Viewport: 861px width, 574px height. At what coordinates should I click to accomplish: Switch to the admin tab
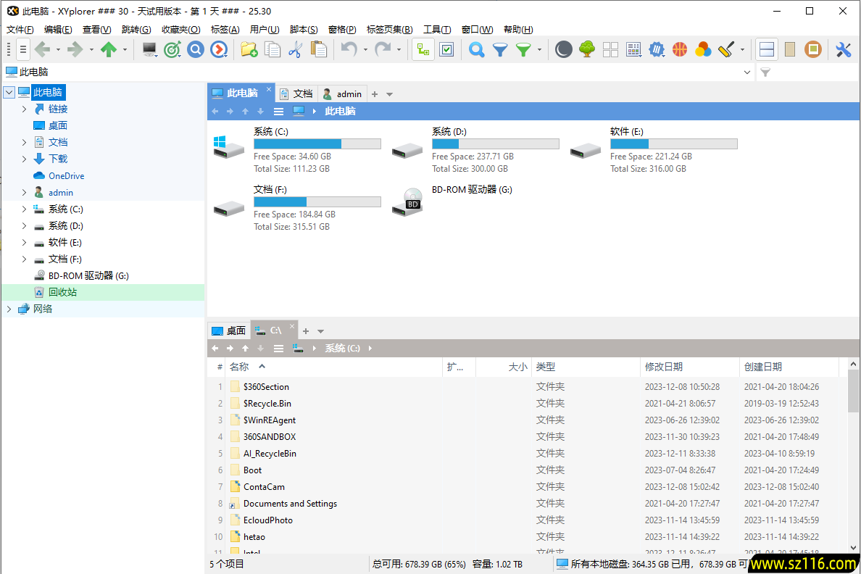[343, 94]
